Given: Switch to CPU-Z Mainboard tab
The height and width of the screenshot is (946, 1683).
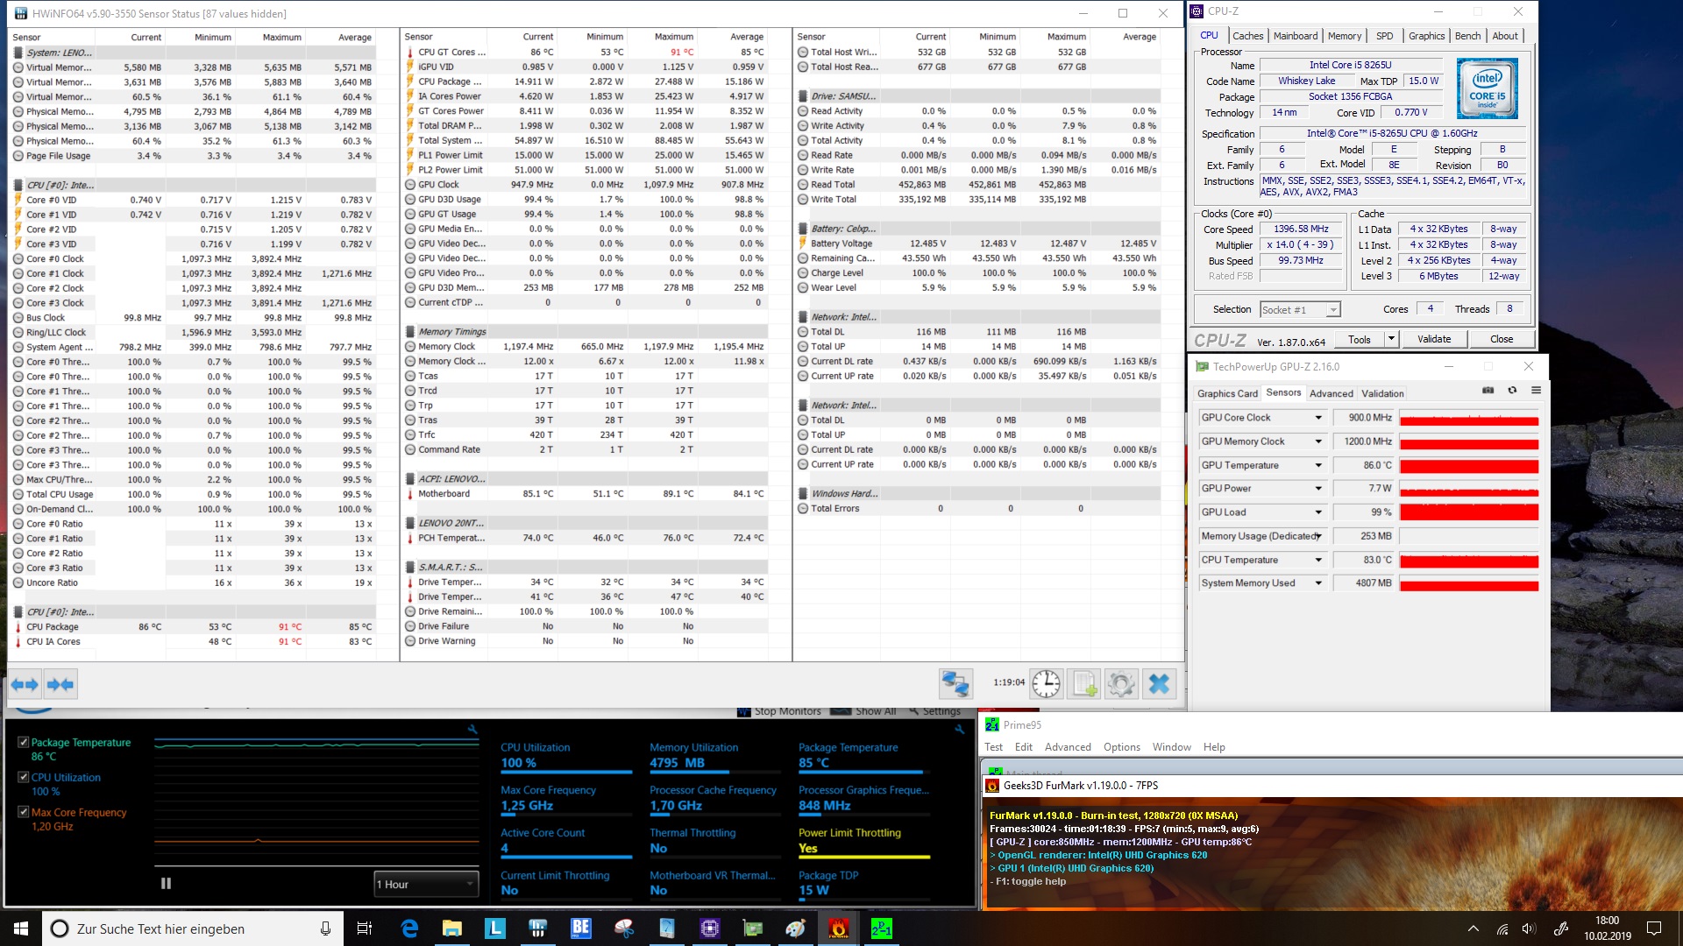Looking at the screenshot, I should 1295,36.
